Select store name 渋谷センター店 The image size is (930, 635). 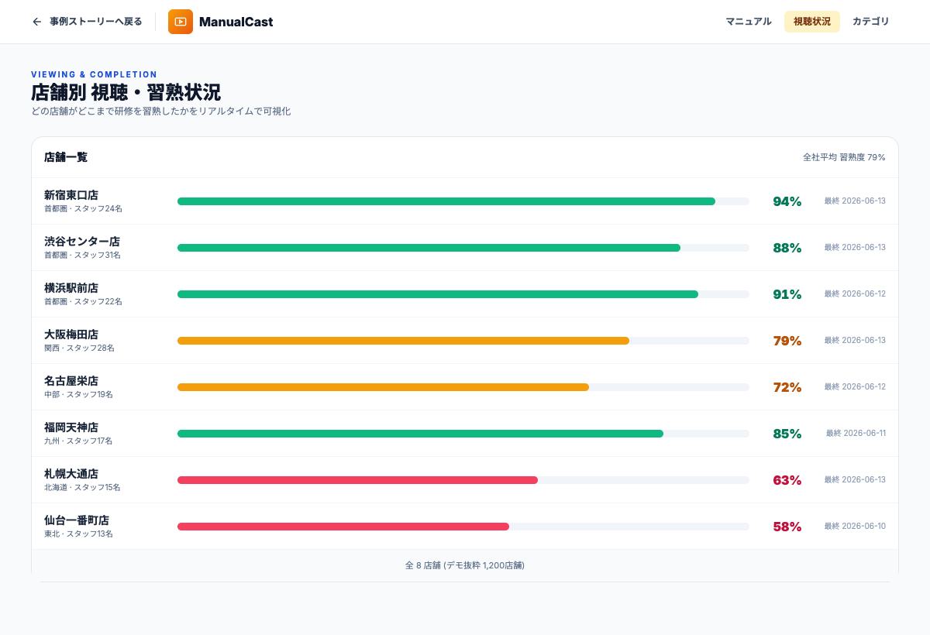tap(82, 242)
